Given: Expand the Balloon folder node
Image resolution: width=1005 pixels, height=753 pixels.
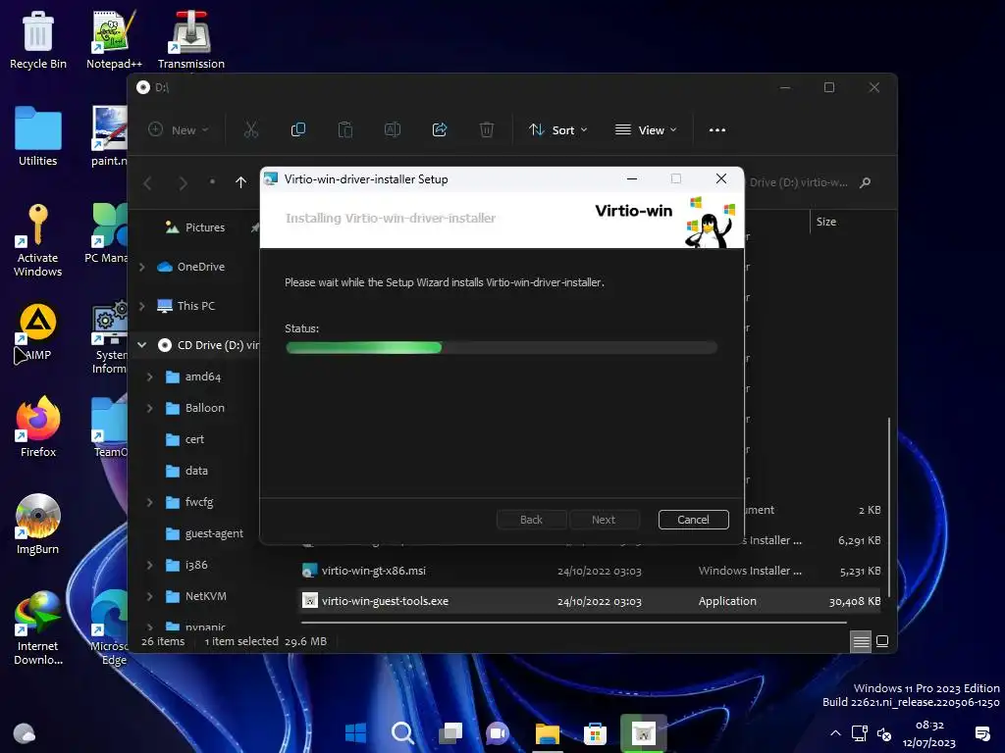Looking at the screenshot, I should [150, 408].
